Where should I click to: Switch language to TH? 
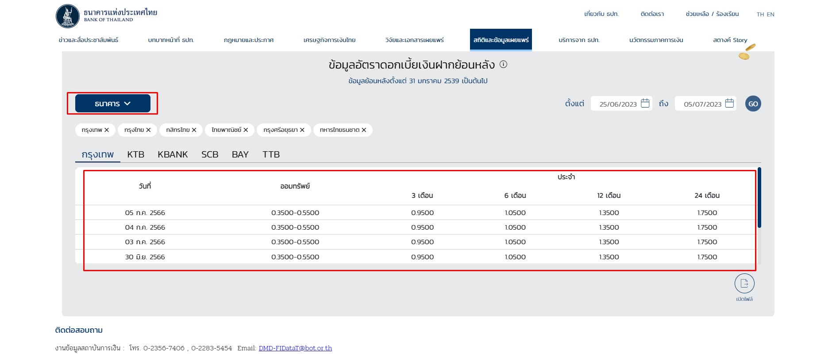[x=760, y=15]
